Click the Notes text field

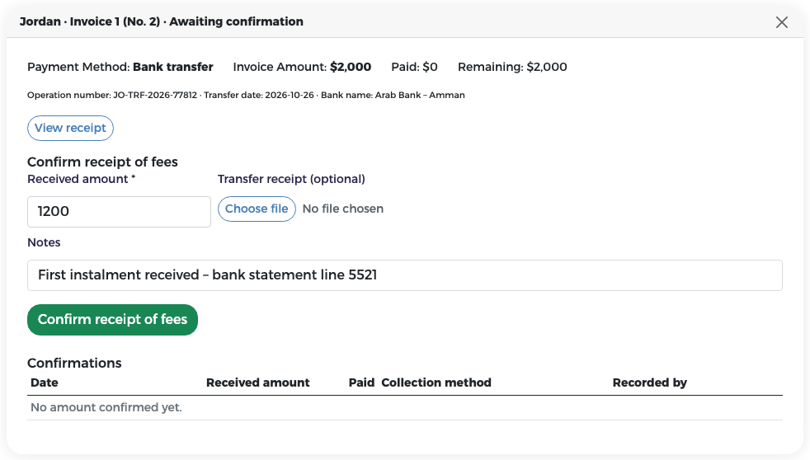click(404, 275)
